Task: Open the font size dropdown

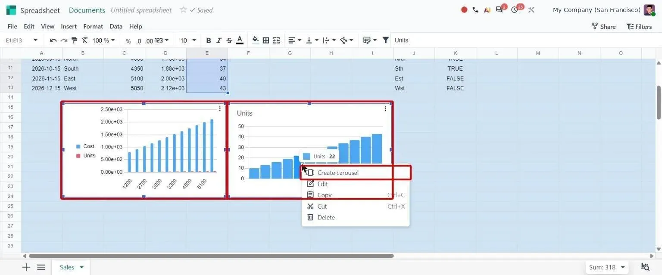Action: (188, 40)
